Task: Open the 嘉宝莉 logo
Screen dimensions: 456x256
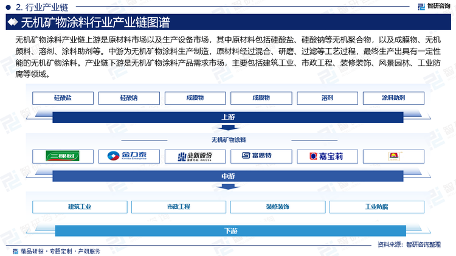Action: (326, 156)
